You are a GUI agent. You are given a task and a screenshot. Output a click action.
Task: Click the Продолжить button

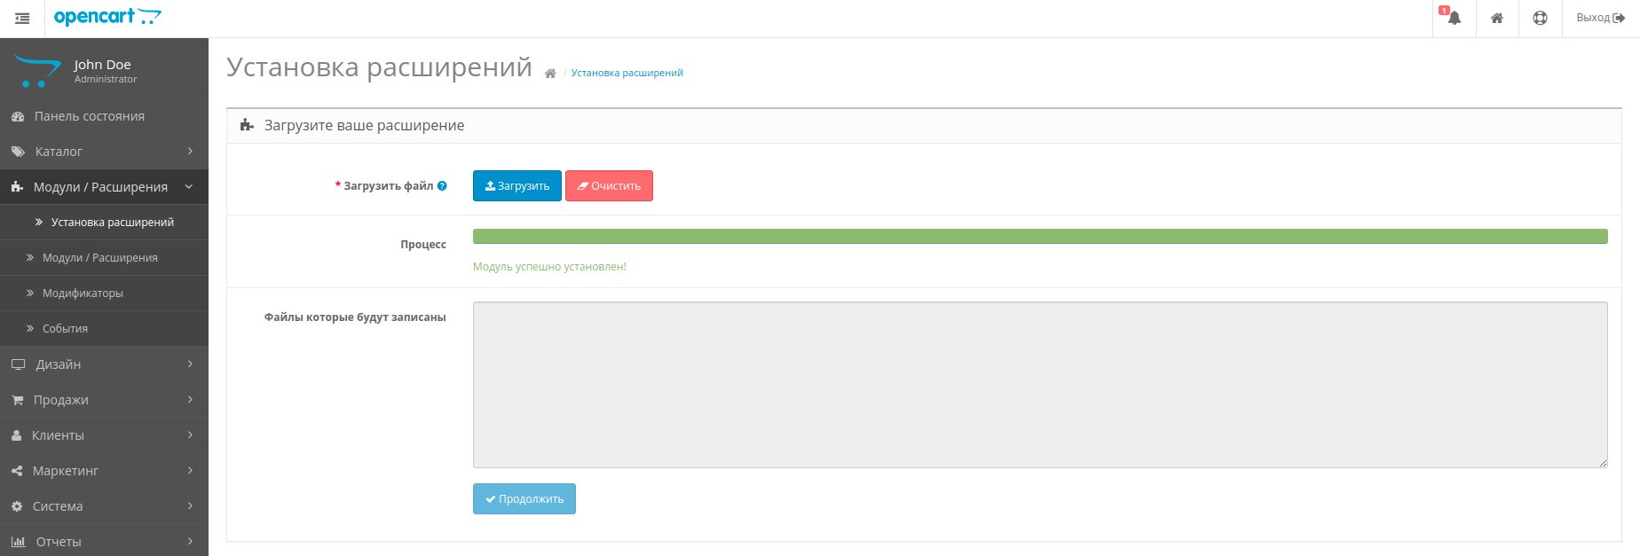click(524, 499)
